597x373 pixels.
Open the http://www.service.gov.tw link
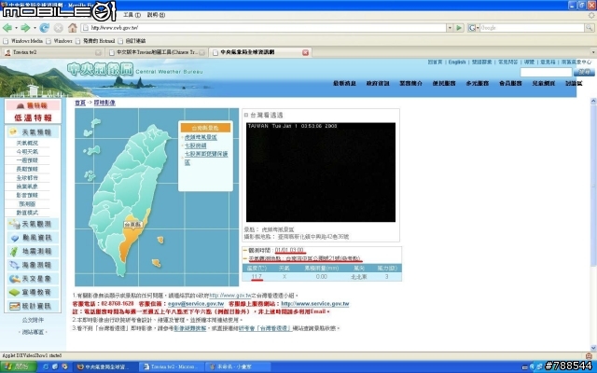coord(315,304)
